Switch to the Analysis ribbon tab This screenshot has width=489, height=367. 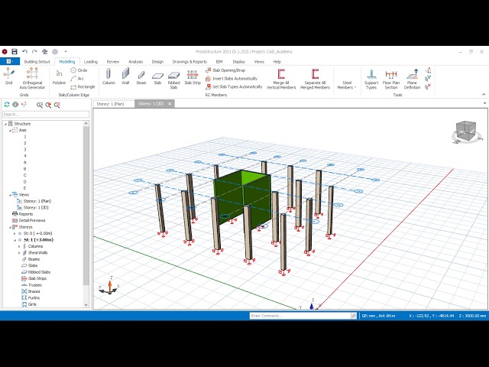pos(136,62)
